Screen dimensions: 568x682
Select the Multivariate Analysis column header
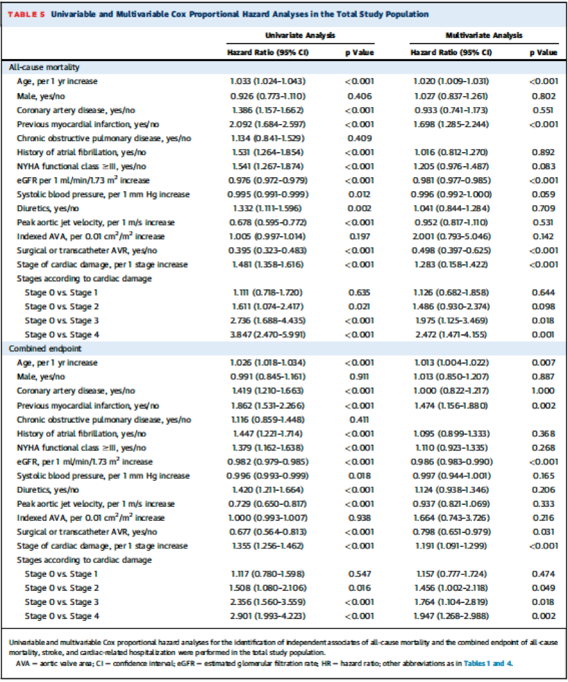pos(484,36)
